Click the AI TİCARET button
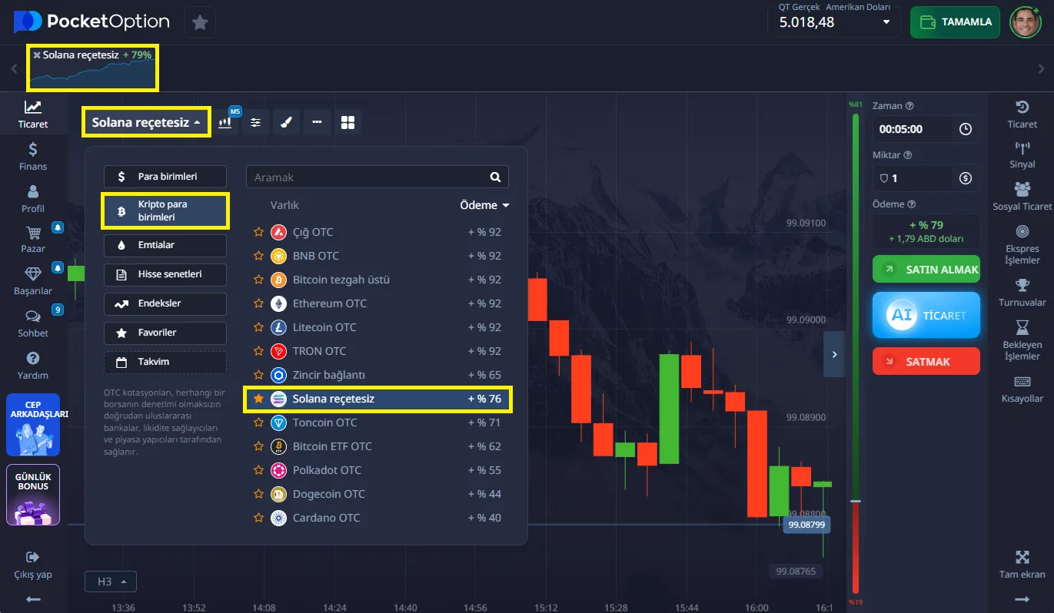This screenshot has width=1054, height=613. [x=926, y=315]
